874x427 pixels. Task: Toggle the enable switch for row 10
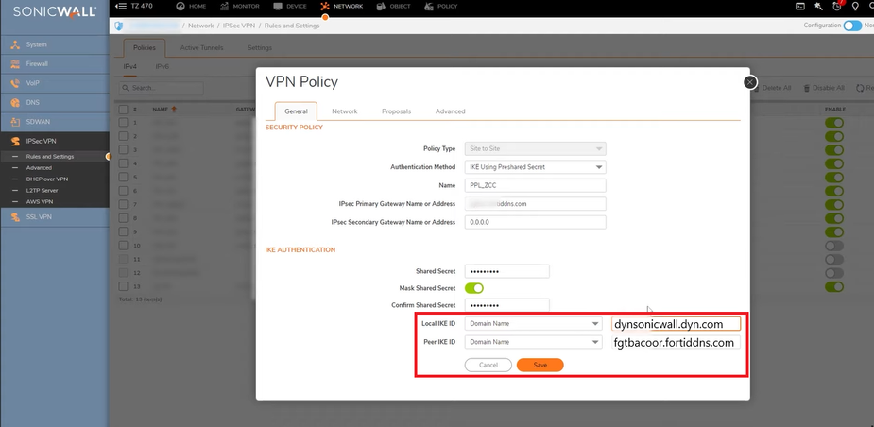[x=834, y=246]
